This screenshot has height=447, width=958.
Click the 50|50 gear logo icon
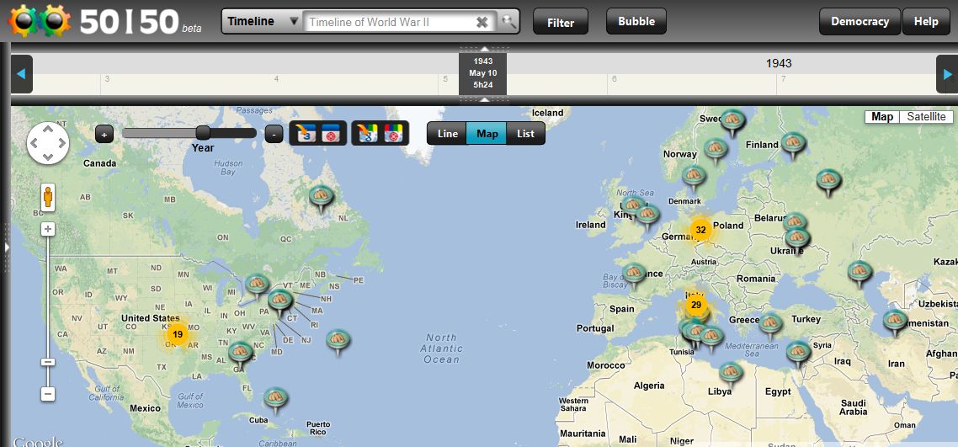point(39,21)
